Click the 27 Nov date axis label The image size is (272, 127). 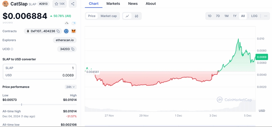[109, 116]
